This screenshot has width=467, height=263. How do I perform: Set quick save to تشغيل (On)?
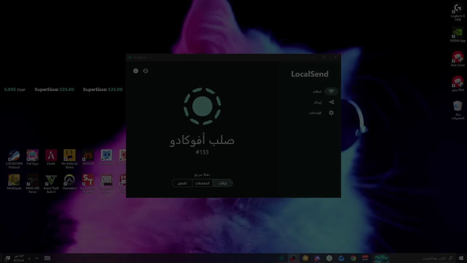(x=182, y=183)
